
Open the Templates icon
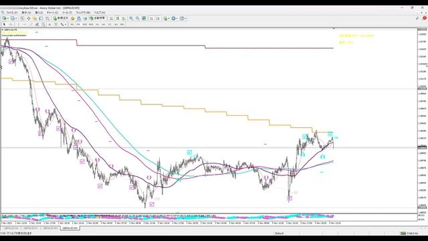pyautogui.click(x=181, y=18)
